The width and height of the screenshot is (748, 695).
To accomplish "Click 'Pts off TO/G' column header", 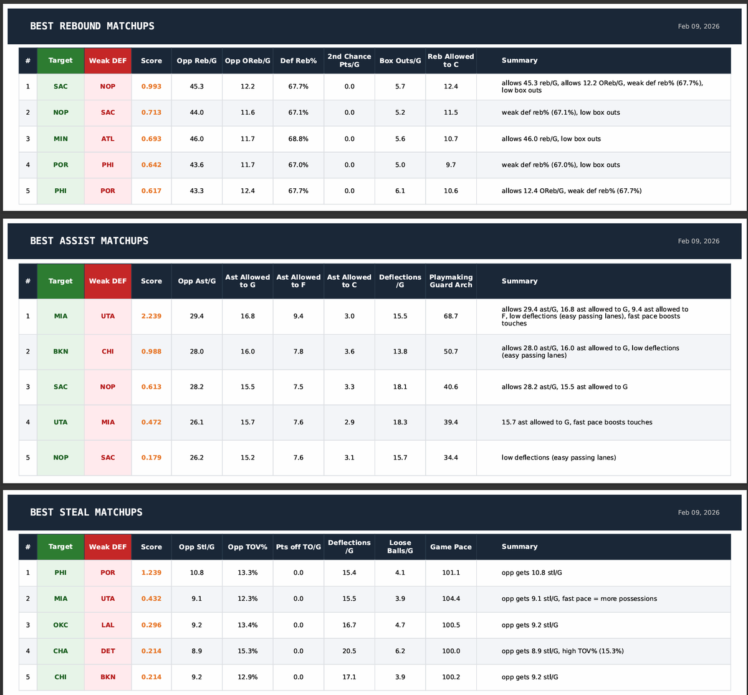I will [299, 547].
